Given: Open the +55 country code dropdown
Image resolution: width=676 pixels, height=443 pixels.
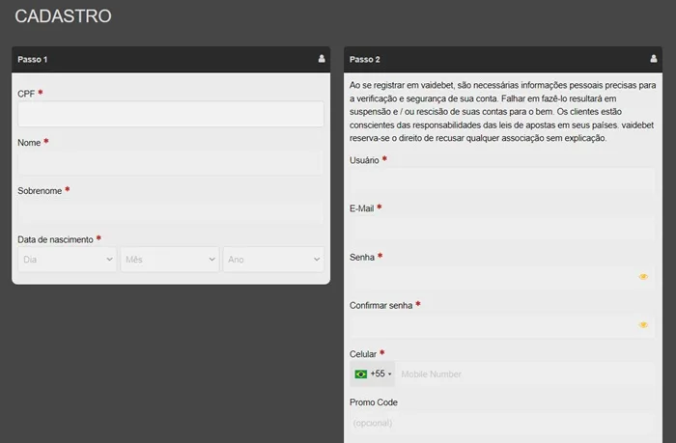Looking at the screenshot, I should pyautogui.click(x=373, y=374).
